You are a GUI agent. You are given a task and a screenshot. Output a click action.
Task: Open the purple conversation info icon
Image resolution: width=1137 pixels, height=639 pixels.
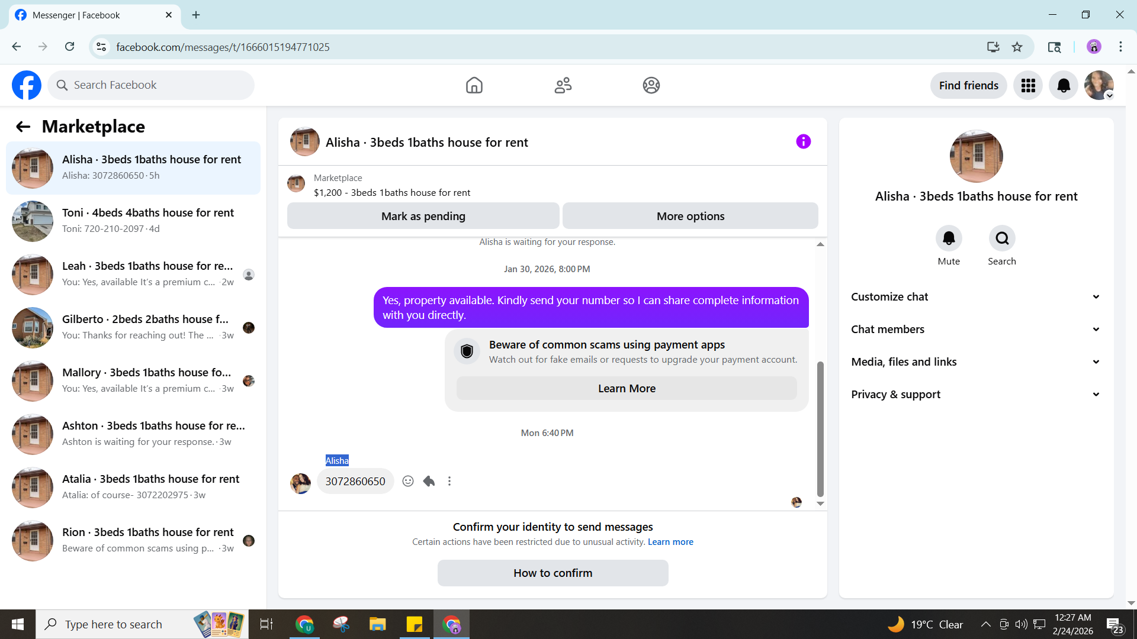click(x=803, y=141)
